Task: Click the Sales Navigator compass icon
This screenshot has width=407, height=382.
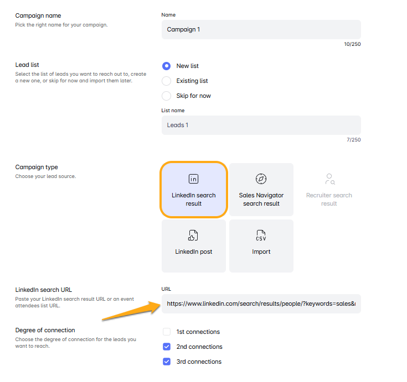Action: tap(261, 179)
